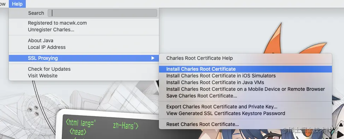344x139 pixels.
Task: Select the highlighted Install Charles Root Certificate item
Action: point(245,69)
